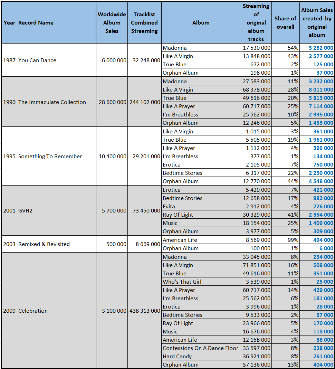This screenshot has height=369, width=335.
Task: Select the Share of overall header
Action: click(x=285, y=22)
